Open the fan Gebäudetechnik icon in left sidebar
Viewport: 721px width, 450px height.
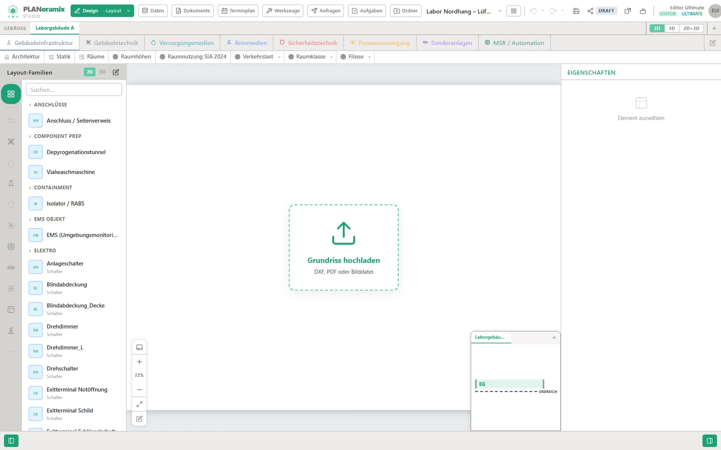click(11, 141)
